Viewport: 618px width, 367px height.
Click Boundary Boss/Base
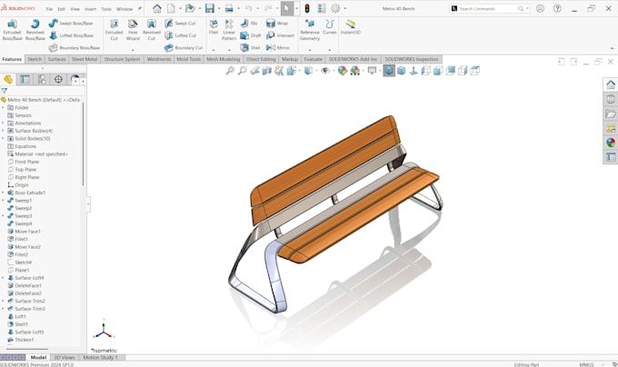[x=75, y=47]
